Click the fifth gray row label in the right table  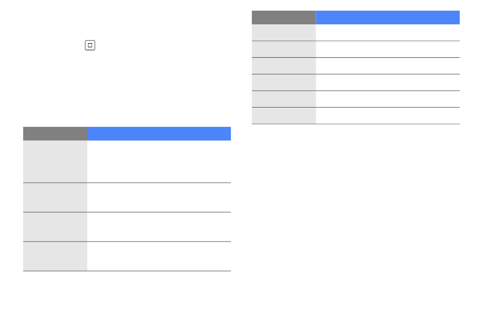click(x=284, y=99)
